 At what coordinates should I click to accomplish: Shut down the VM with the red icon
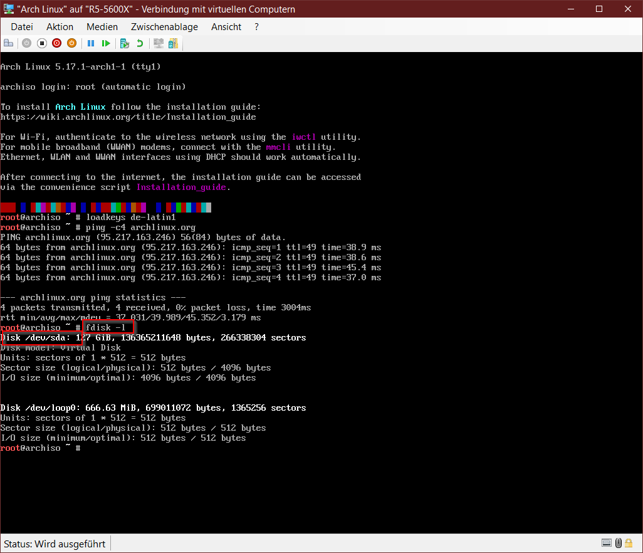pos(56,43)
